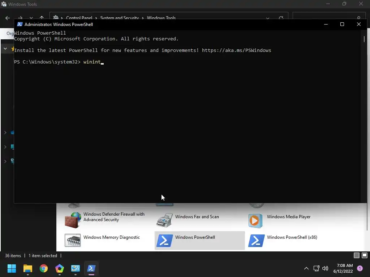Click the PowerShell icon in the title bar
This screenshot has width=370, height=277.
coord(20,24)
